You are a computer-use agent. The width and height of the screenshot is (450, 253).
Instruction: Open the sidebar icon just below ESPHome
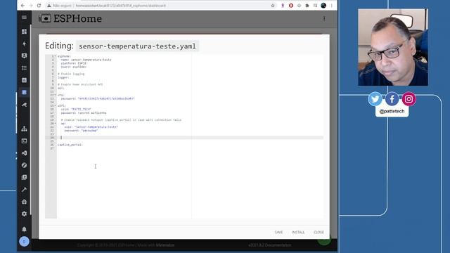pyautogui.click(x=24, y=105)
